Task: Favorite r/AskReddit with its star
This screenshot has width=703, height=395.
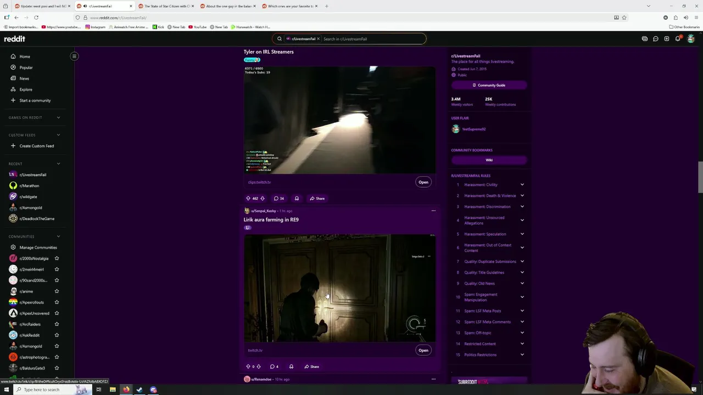Action: [57, 335]
